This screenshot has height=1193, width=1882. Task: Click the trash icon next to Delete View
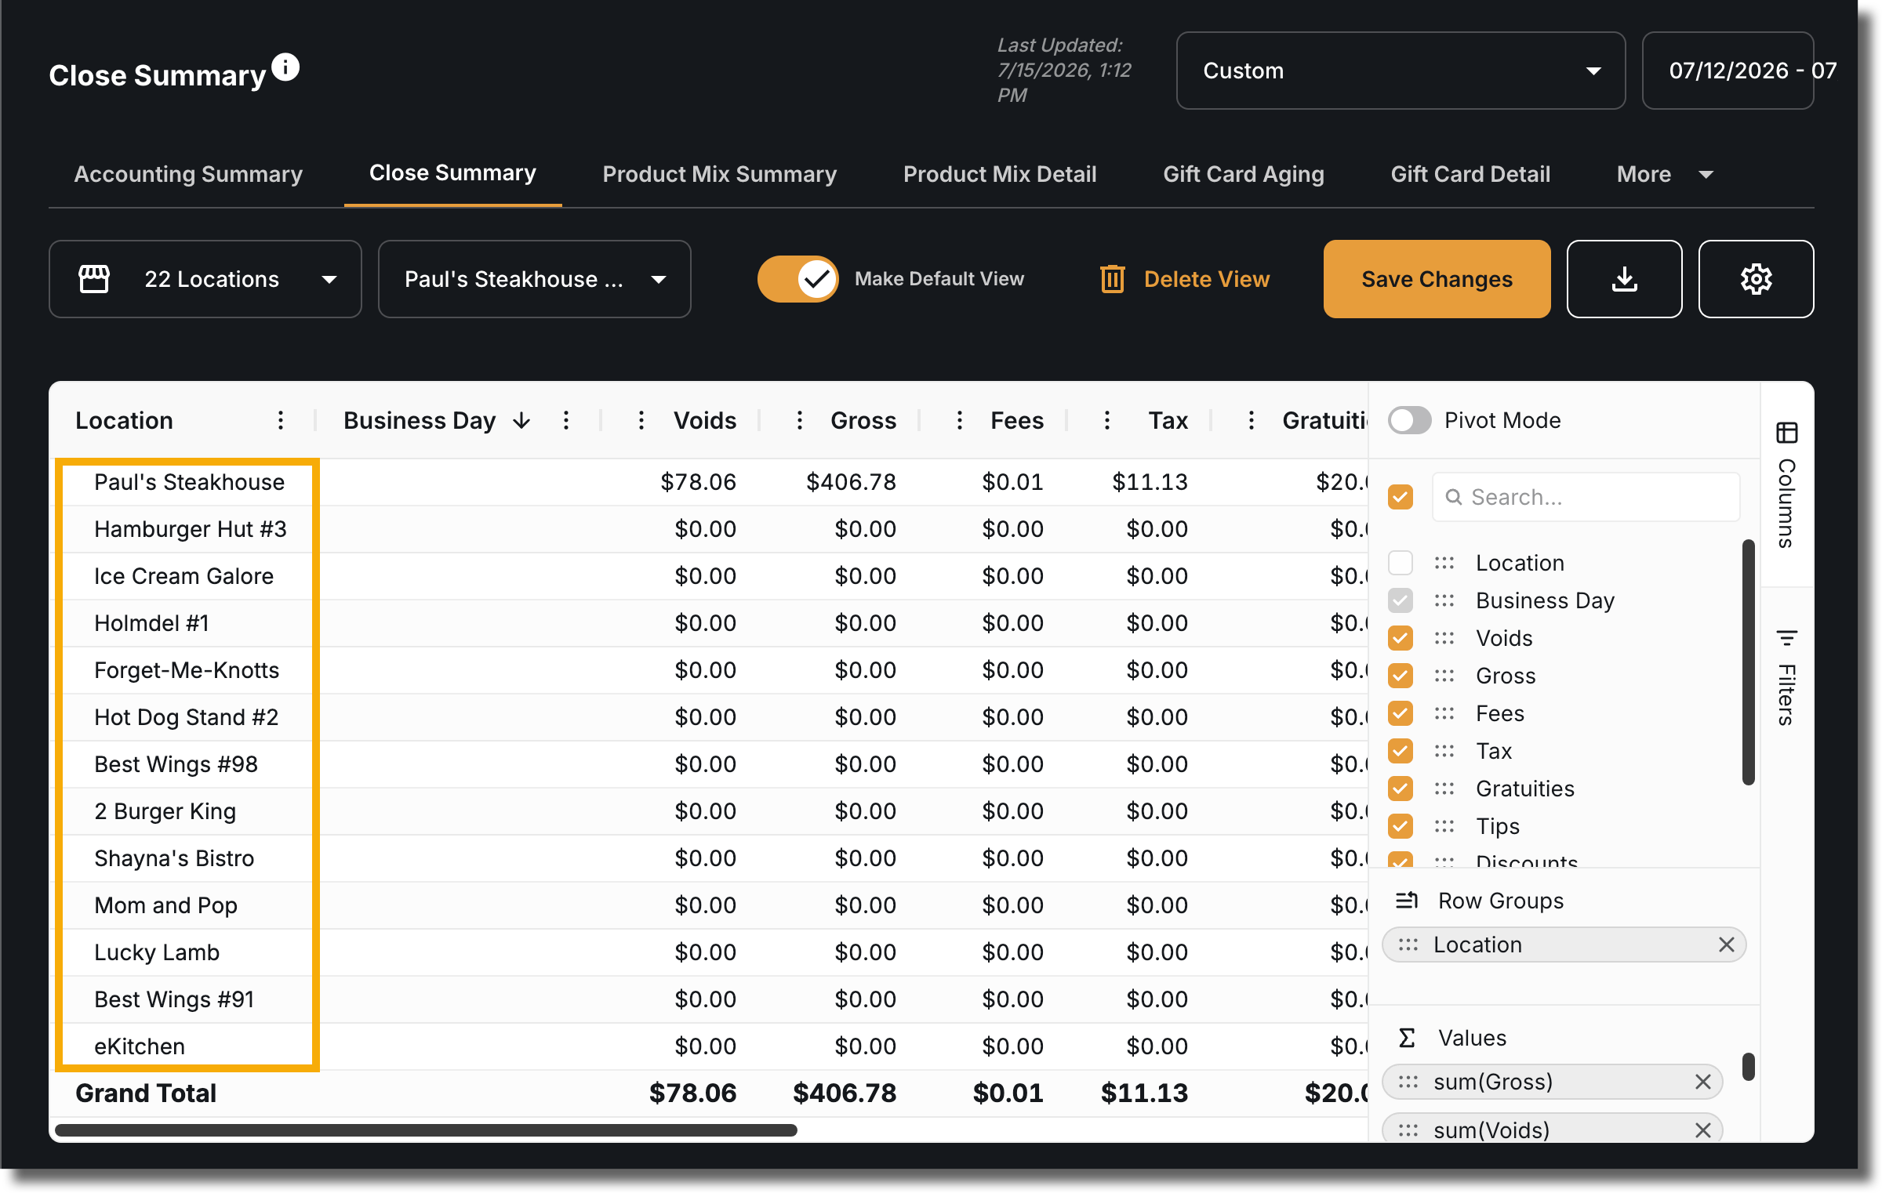click(x=1112, y=279)
